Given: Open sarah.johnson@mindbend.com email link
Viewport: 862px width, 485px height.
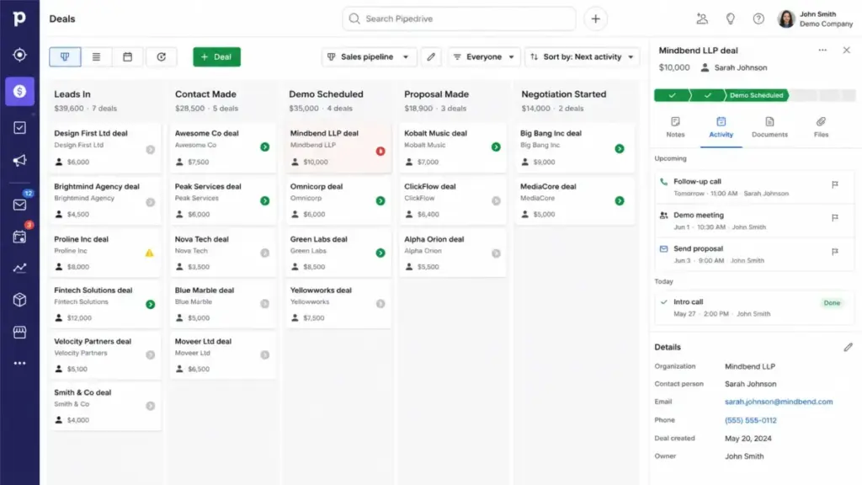Looking at the screenshot, I should (x=779, y=402).
